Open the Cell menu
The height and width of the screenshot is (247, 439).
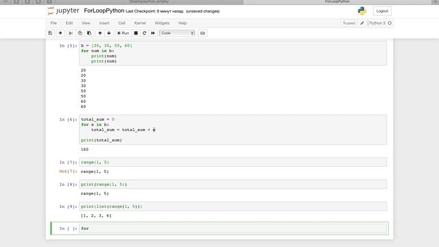pyautogui.click(x=122, y=23)
